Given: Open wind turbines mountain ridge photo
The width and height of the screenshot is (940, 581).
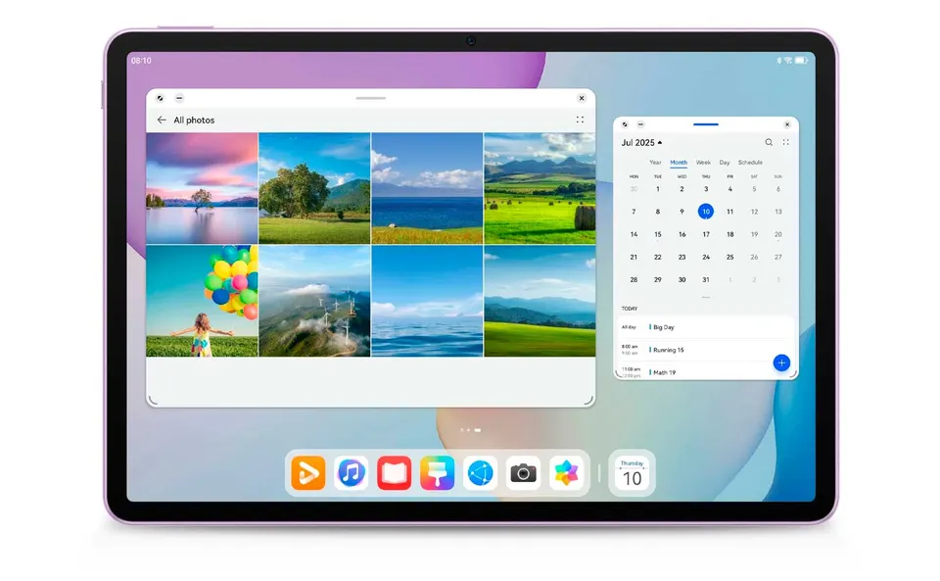Looking at the screenshot, I should (x=314, y=301).
